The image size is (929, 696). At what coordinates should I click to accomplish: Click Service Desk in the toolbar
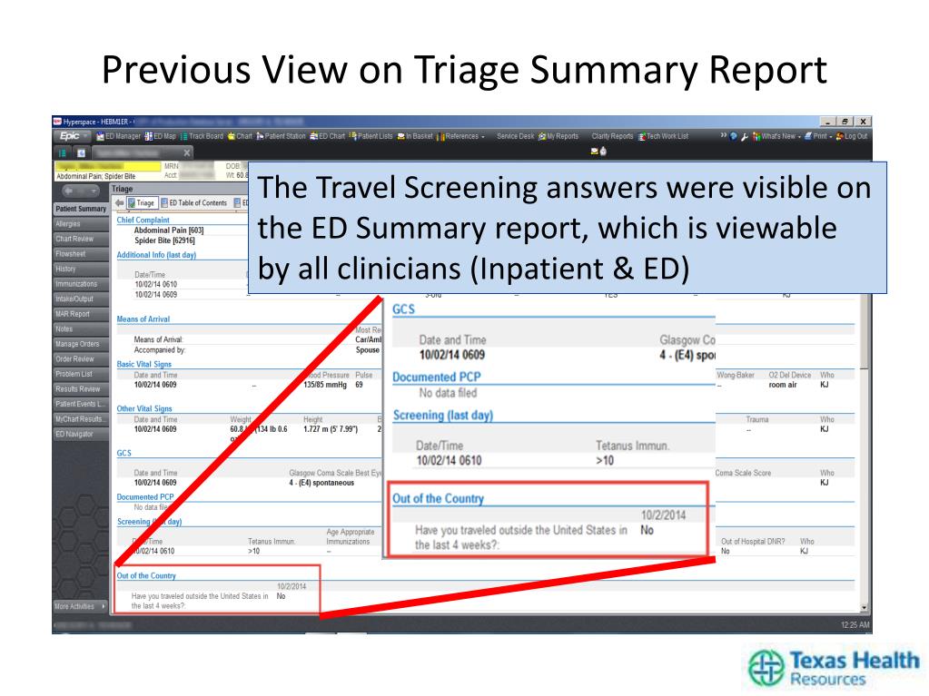coord(516,136)
